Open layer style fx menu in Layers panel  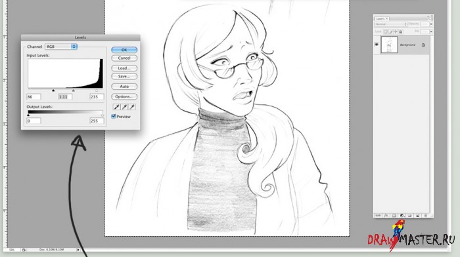click(386, 216)
